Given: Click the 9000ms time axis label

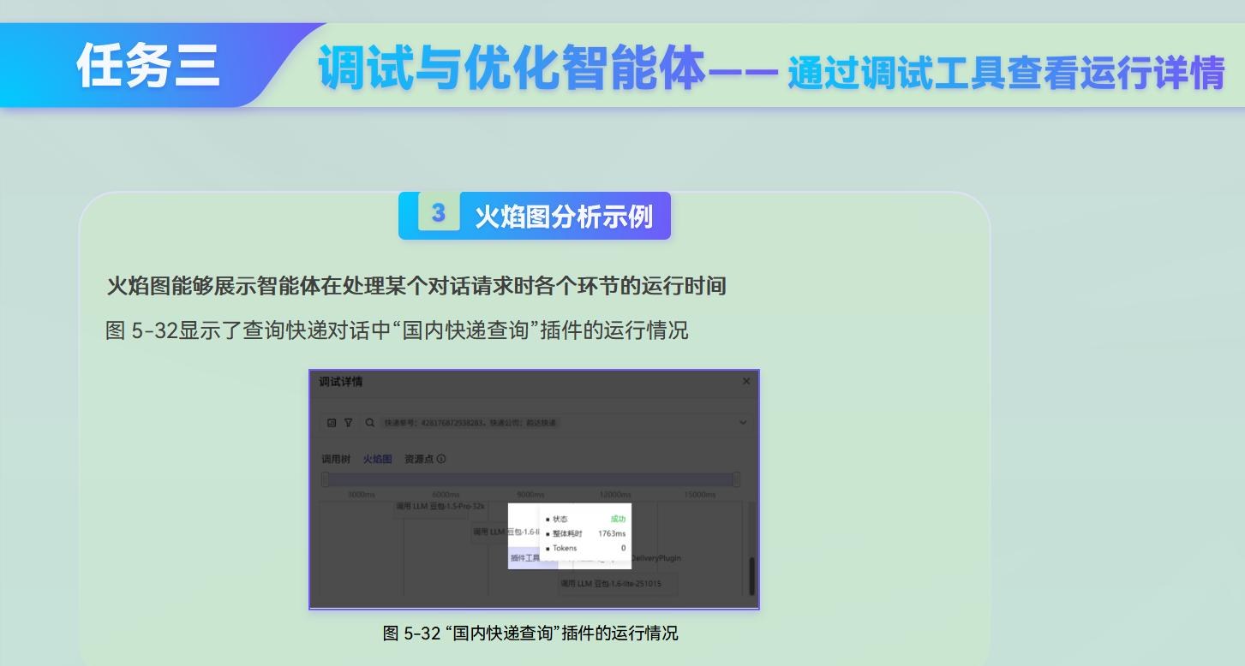Looking at the screenshot, I should tap(530, 495).
